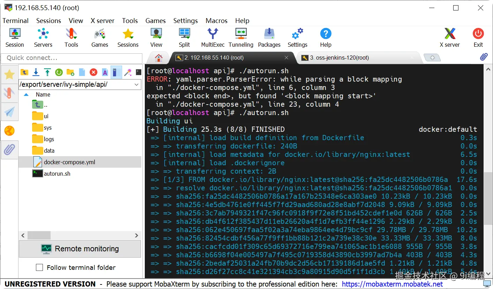
Task: Click the paperclip icon at tab bar right
Action: (x=484, y=57)
